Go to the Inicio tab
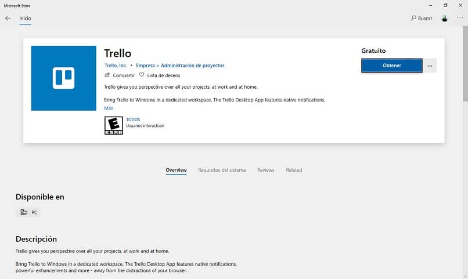Viewport: 468px width, 279px height. click(x=25, y=19)
